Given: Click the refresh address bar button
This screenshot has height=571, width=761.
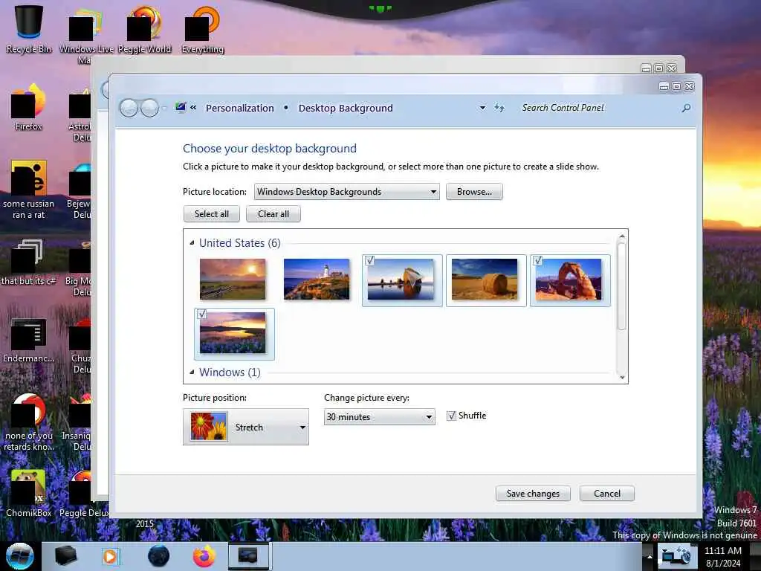Looking at the screenshot, I should point(499,108).
